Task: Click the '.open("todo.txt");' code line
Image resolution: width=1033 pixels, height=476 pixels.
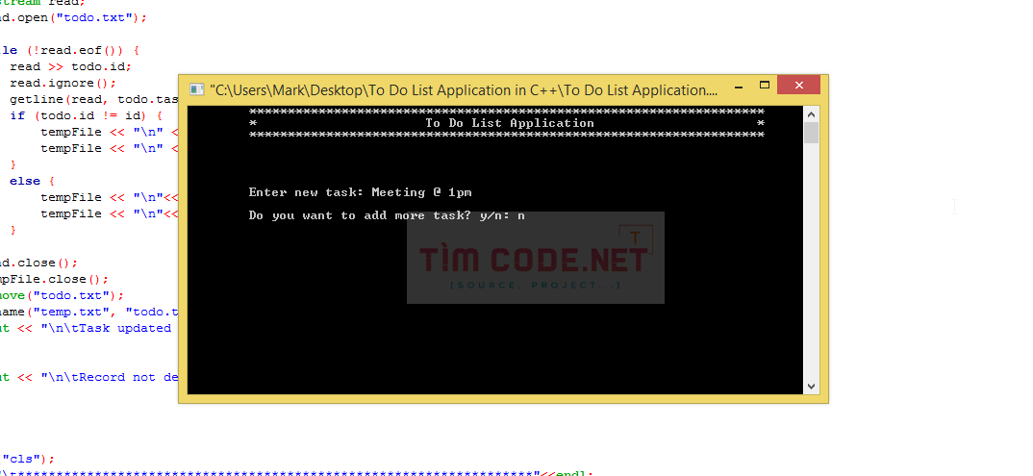Action: tap(74, 17)
